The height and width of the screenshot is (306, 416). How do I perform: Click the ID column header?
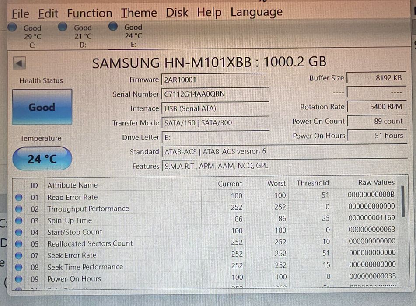35,185
